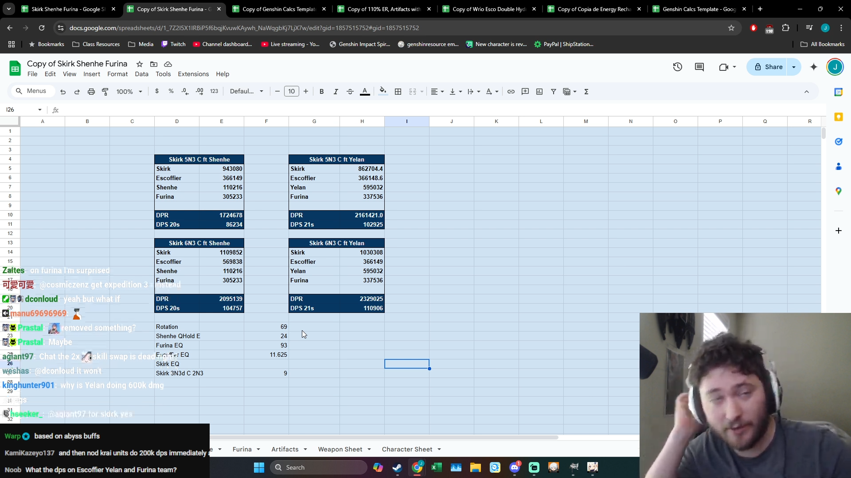The image size is (851, 478).
Task: View cloud save status
Action: (168, 64)
